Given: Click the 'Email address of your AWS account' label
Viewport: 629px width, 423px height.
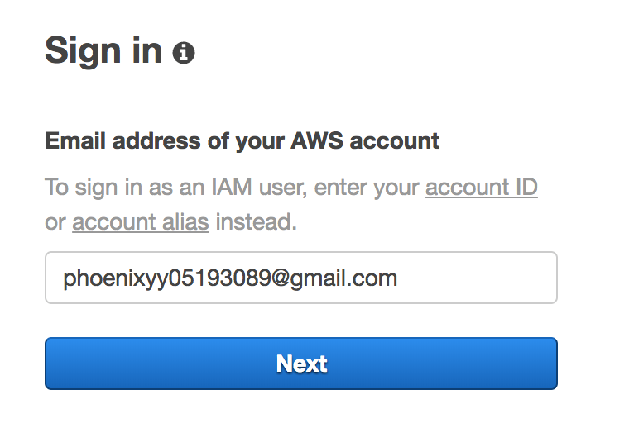Looking at the screenshot, I should tap(242, 141).
